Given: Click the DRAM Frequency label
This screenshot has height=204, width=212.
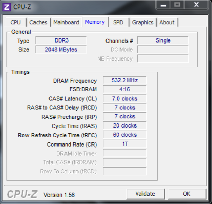Looking at the screenshot, I should (75, 81).
